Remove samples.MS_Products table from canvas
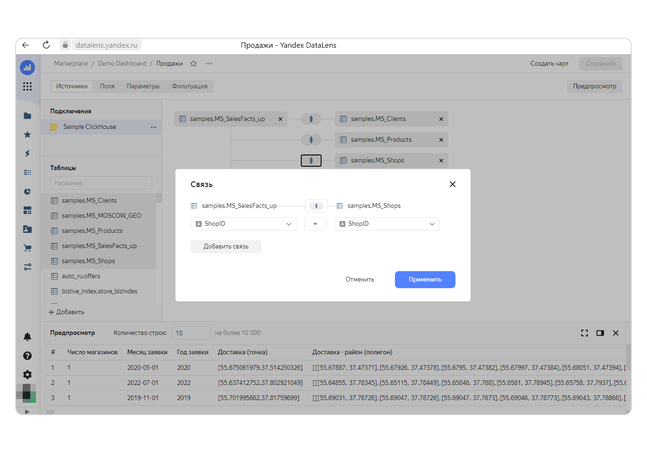Viewport: 647px width, 453px height. pos(441,140)
